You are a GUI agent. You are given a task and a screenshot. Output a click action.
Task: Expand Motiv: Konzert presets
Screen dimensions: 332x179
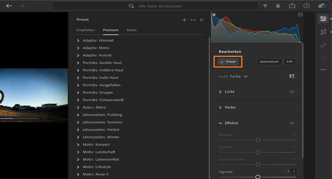tap(78, 144)
